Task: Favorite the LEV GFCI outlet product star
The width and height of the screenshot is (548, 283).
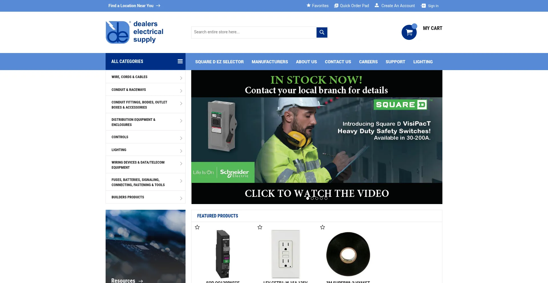Action: pyautogui.click(x=260, y=227)
